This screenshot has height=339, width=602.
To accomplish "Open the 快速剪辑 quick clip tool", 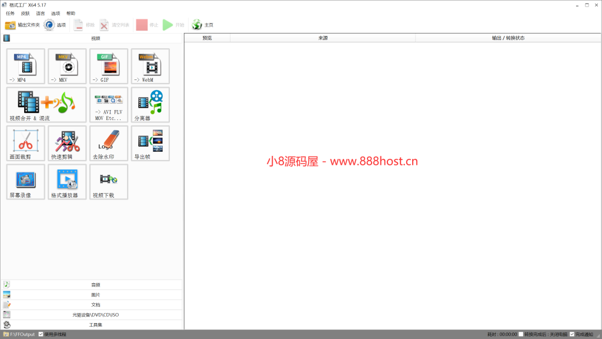I will [x=67, y=143].
